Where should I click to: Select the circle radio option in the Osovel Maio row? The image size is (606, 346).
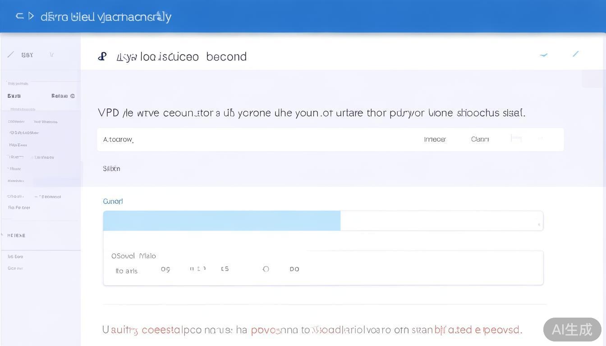266,269
